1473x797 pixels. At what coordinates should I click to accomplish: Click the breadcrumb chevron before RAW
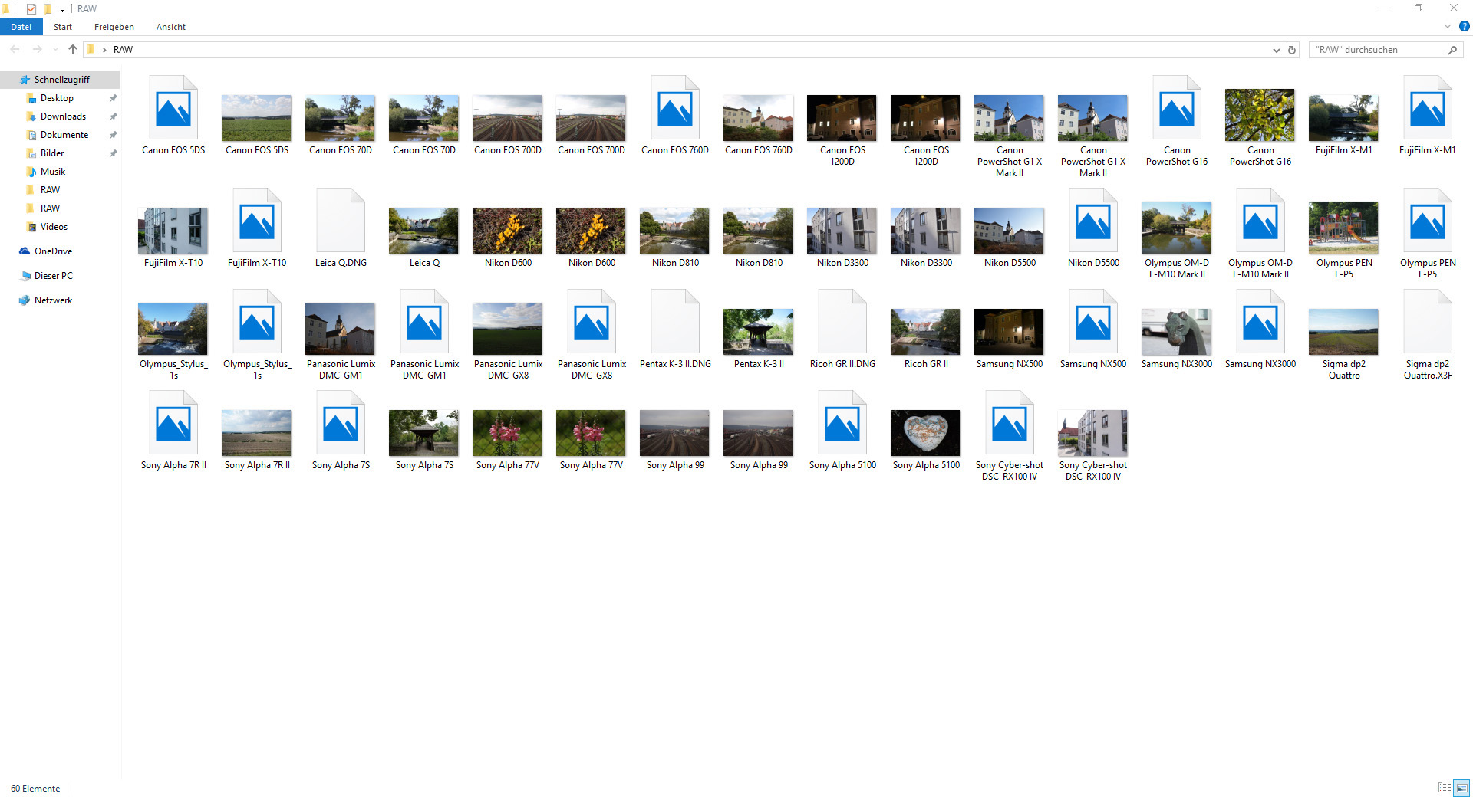[x=104, y=50]
